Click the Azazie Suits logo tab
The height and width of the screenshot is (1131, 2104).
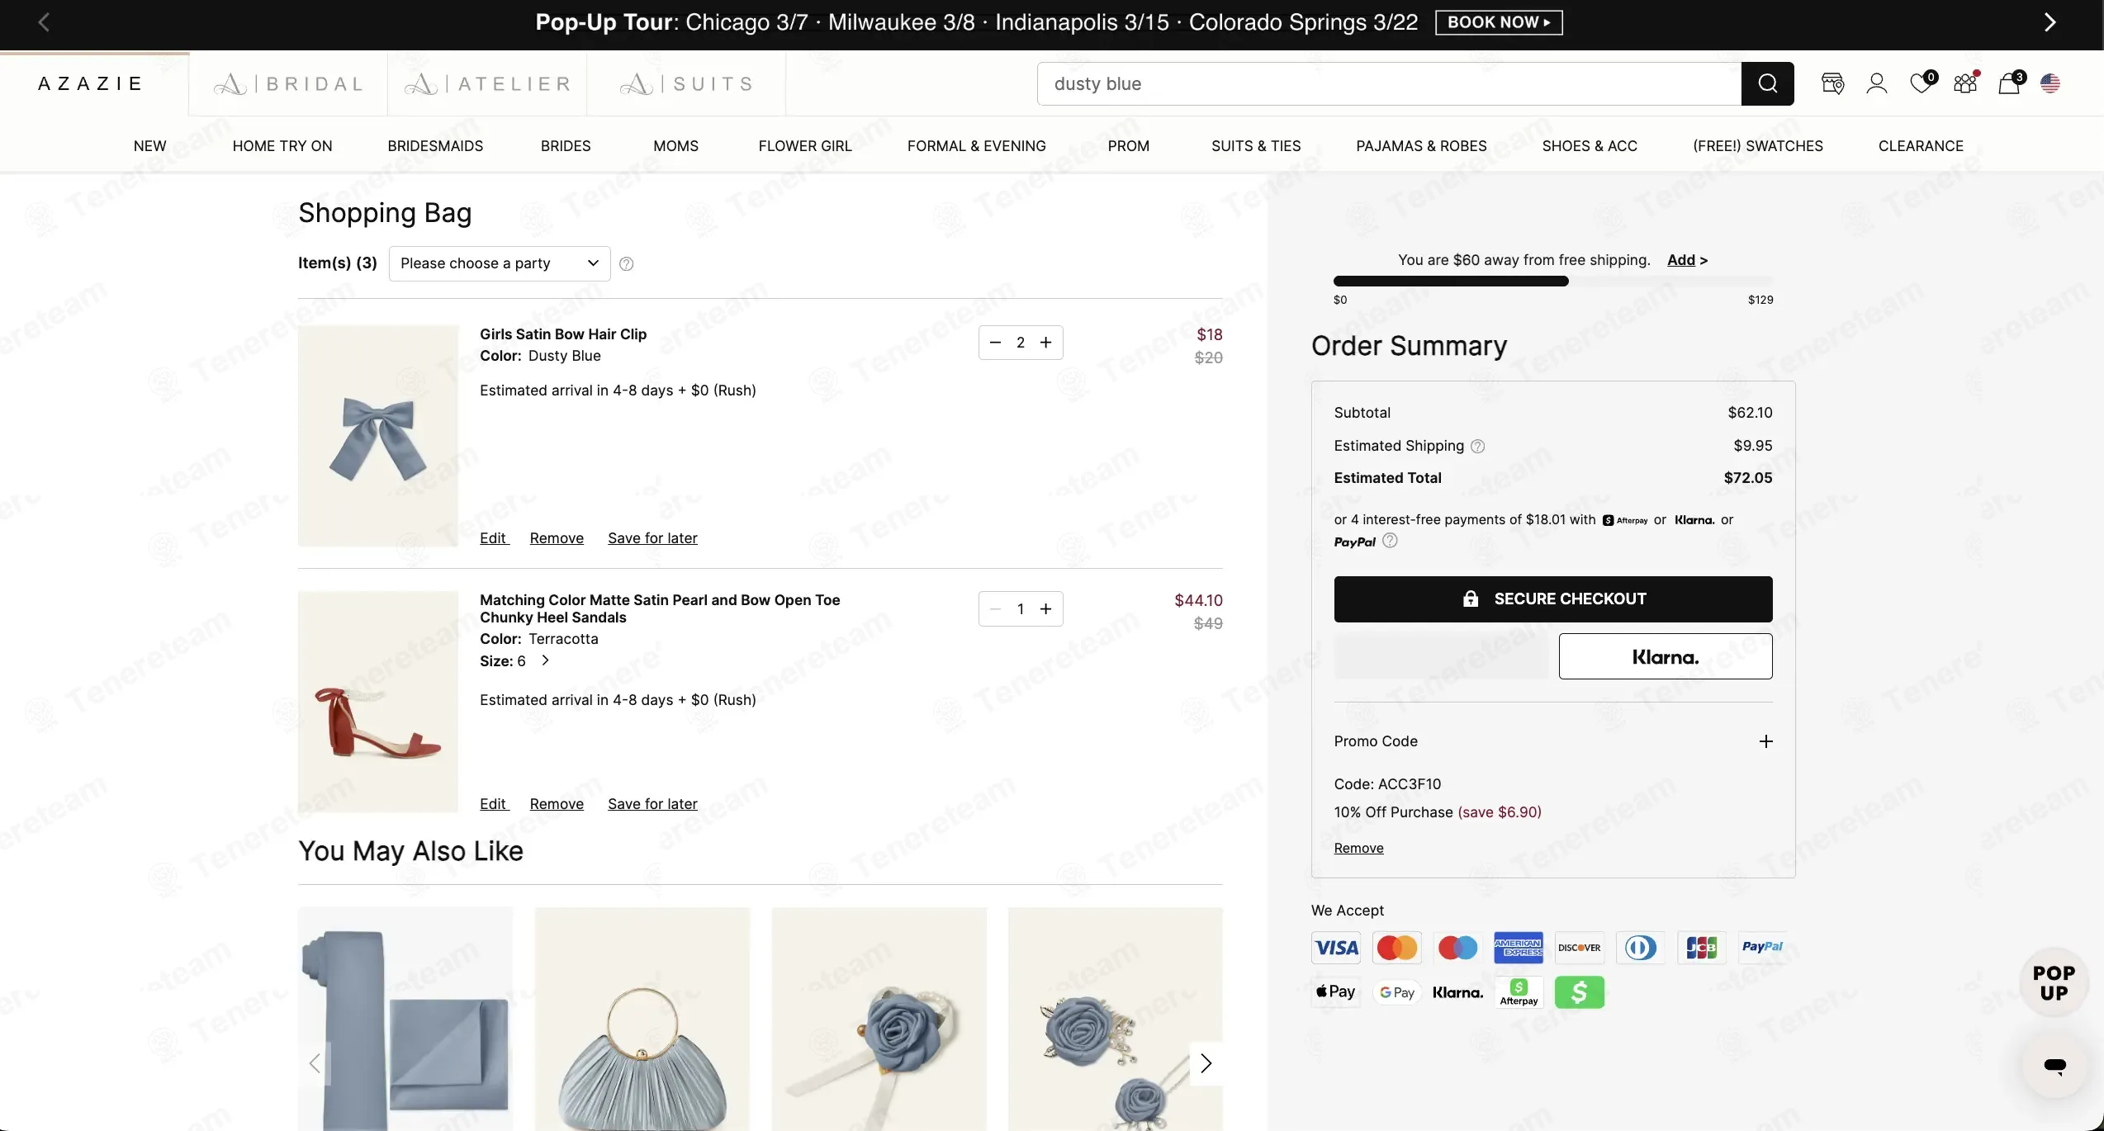[686, 83]
